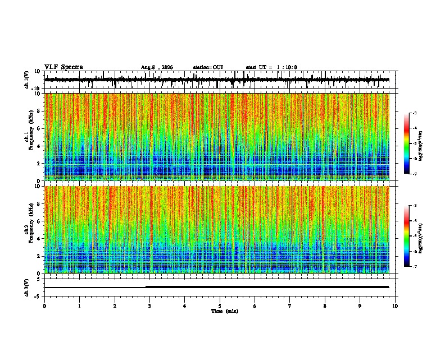445x343 pixels.
Task: Click the 3 minute tick on time axis
Action: [149, 306]
